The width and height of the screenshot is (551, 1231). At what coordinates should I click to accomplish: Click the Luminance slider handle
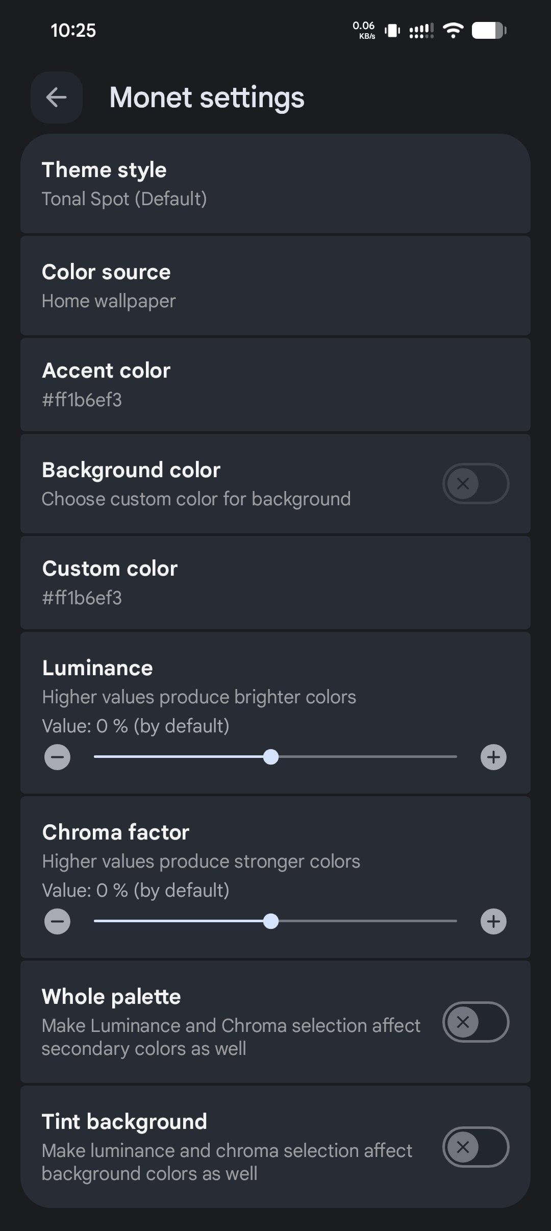271,757
